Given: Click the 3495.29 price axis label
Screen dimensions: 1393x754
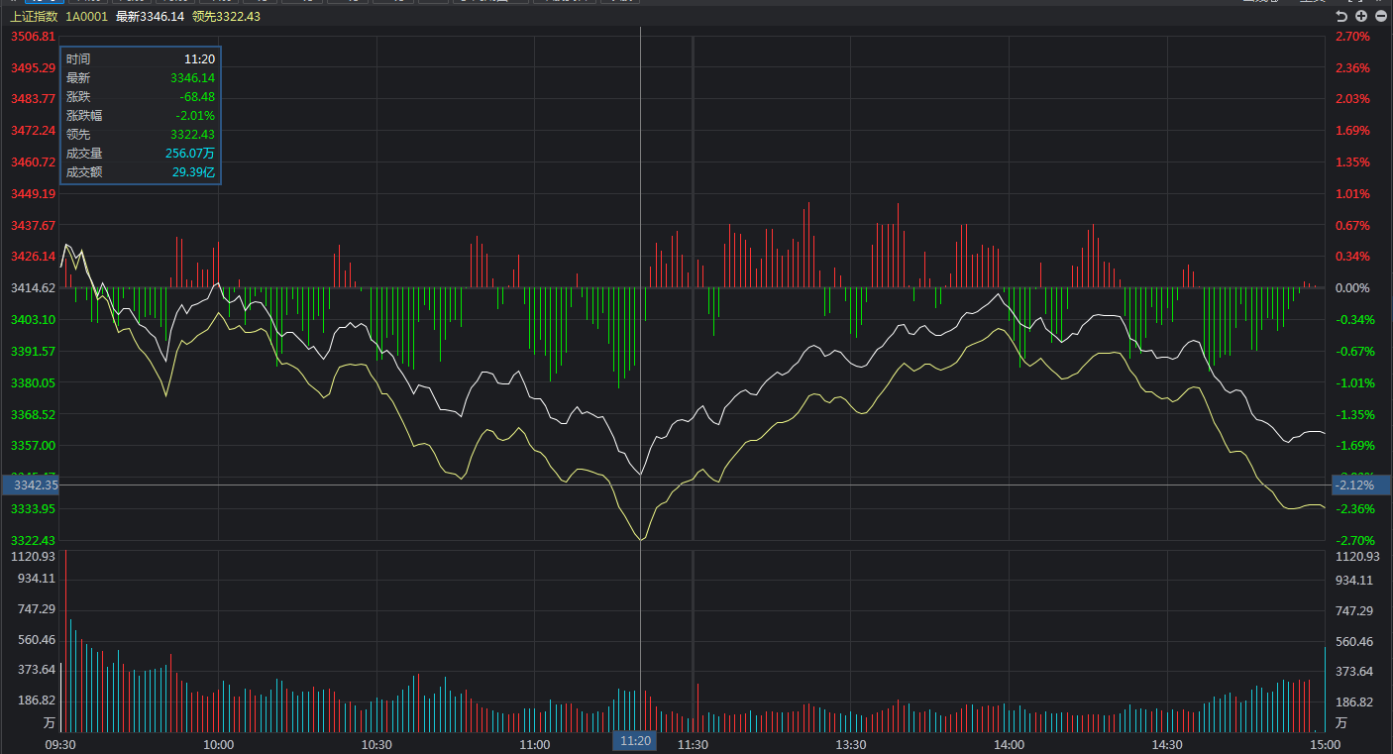Looking at the screenshot, I should 33,68.
